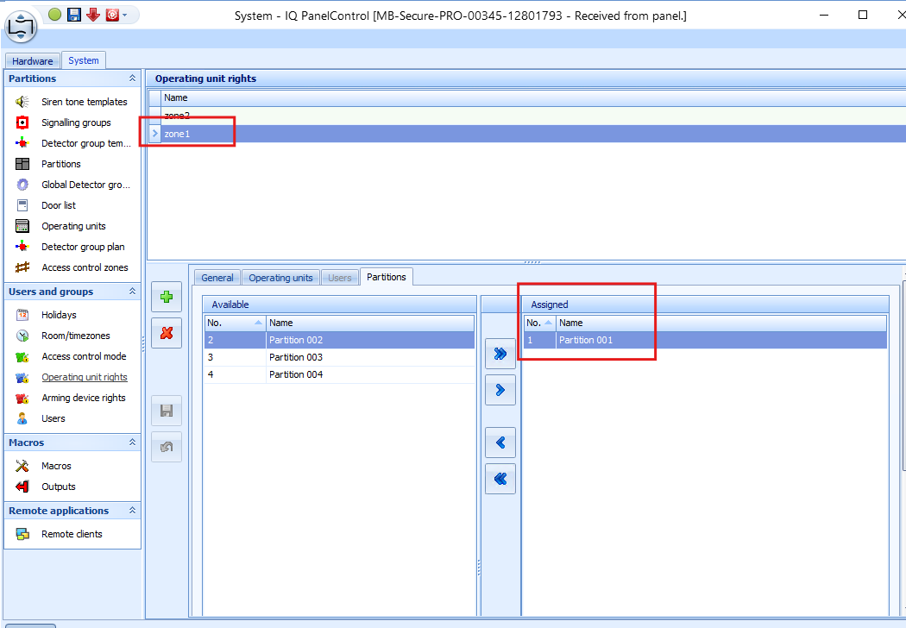Image resolution: width=906 pixels, height=628 pixels.
Task: Sort Available list by No. column
Action: [236, 323]
